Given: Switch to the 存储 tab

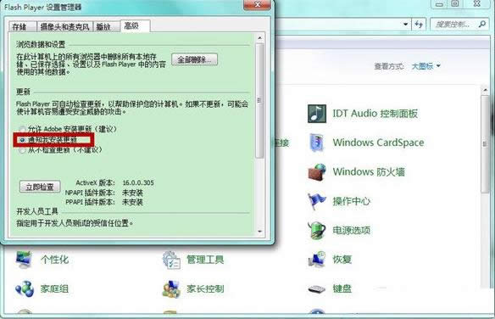Looking at the screenshot, I should [x=22, y=26].
